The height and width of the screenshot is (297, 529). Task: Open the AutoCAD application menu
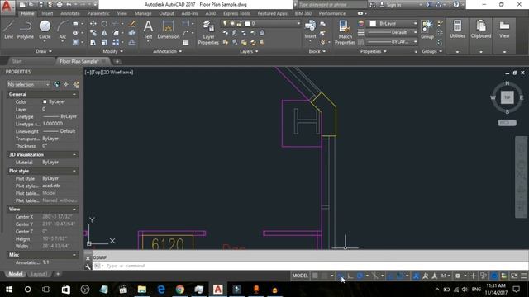[x=7, y=7]
